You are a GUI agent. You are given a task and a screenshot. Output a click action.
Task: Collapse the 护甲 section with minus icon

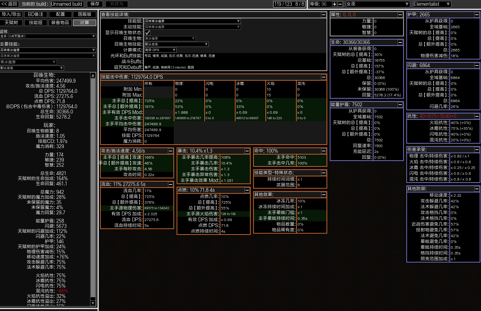476,15
